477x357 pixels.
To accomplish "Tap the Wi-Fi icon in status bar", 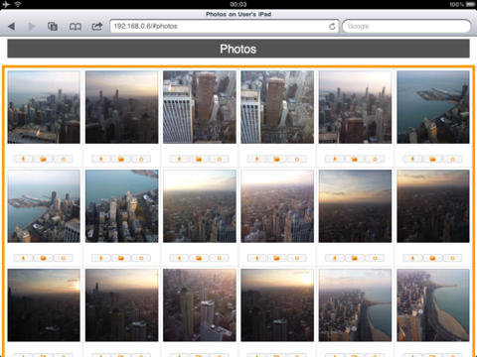I will [x=18, y=4].
